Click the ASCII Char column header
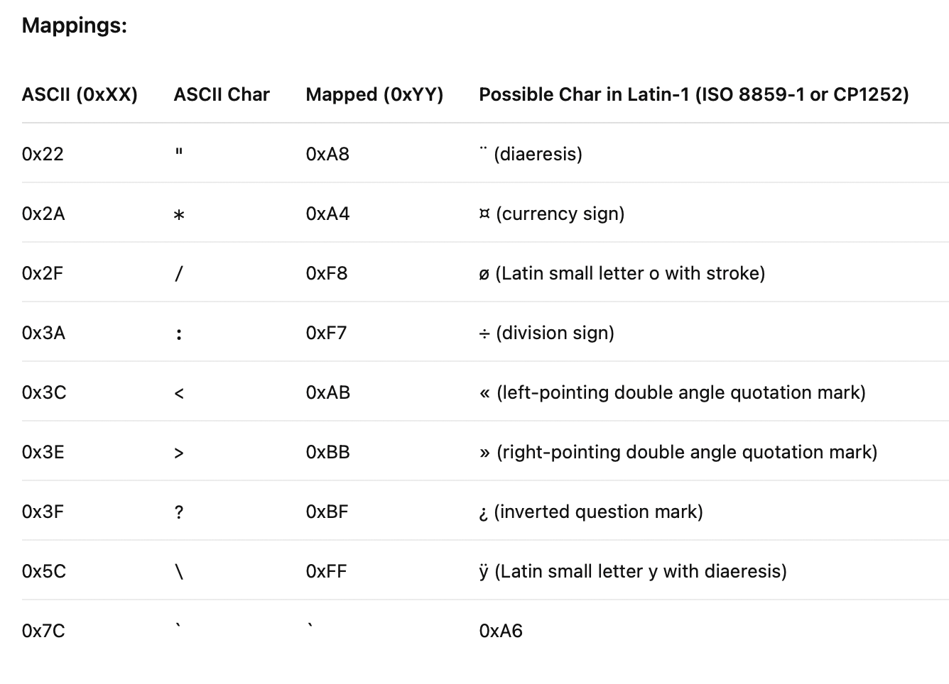The height and width of the screenshot is (684, 949). click(x=222, y=94)
